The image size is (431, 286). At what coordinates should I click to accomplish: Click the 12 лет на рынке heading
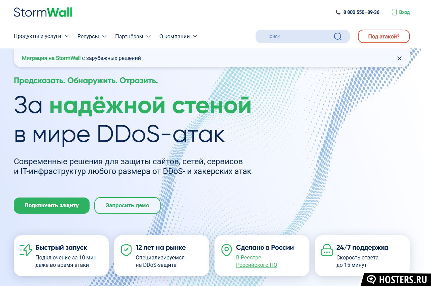click(x=161, y=247)
